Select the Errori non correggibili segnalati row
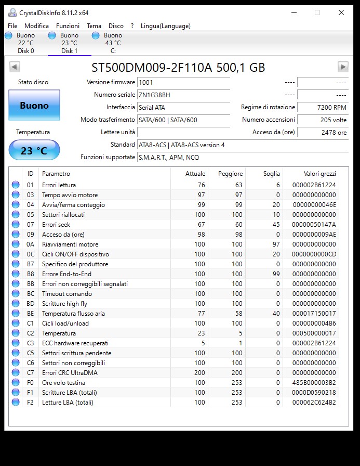This screenshot has height=466, width=360. click(175, 283)
